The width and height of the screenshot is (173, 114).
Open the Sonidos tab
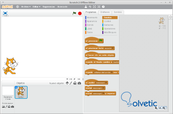118,12
